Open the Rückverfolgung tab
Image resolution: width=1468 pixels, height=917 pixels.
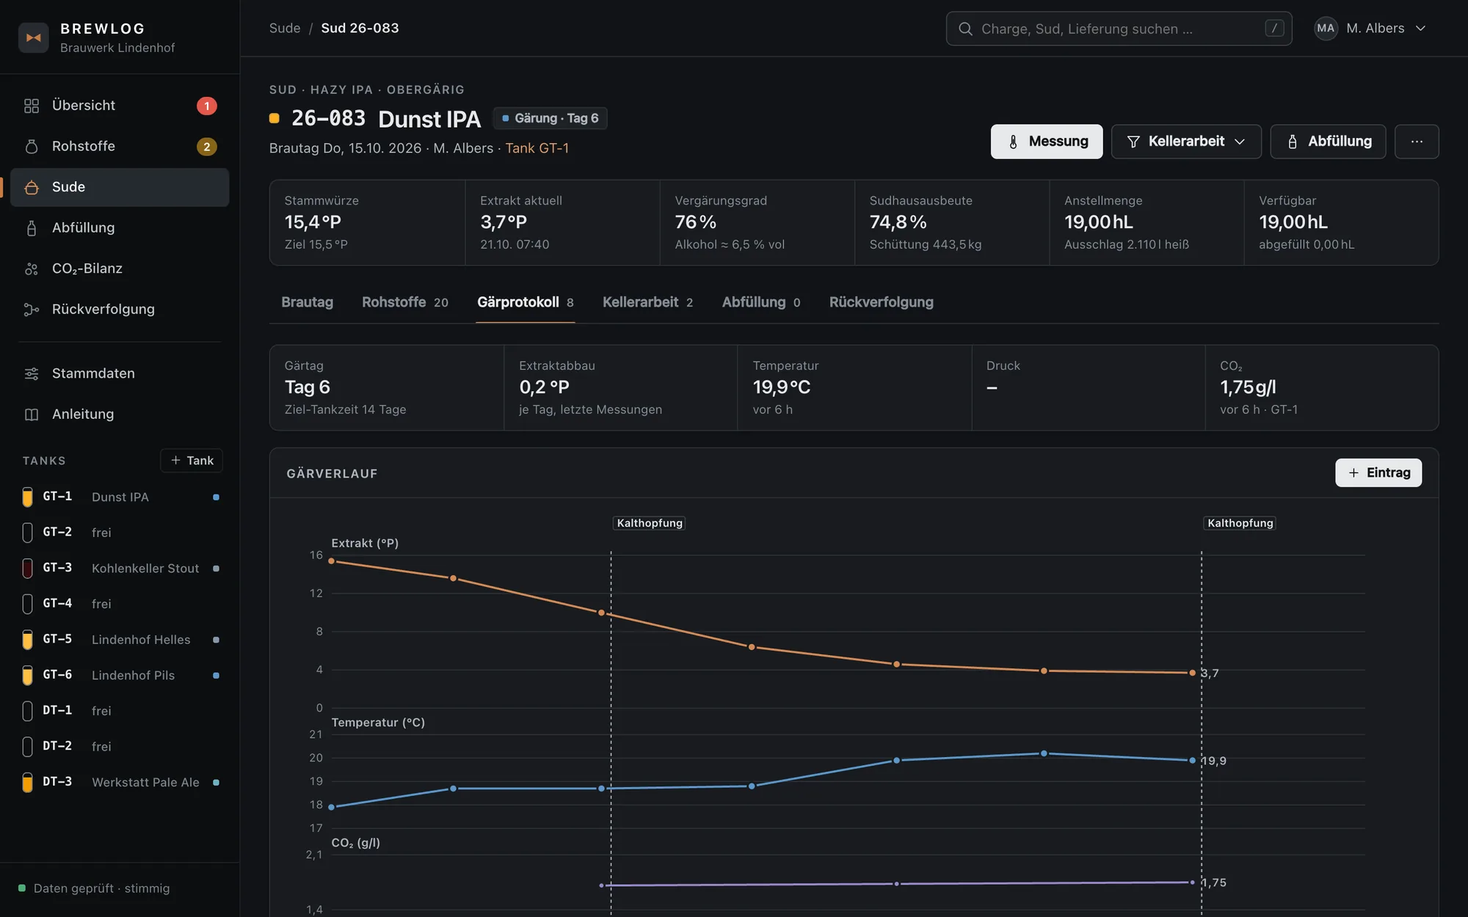pyautogui.click(x=881, y=302)
